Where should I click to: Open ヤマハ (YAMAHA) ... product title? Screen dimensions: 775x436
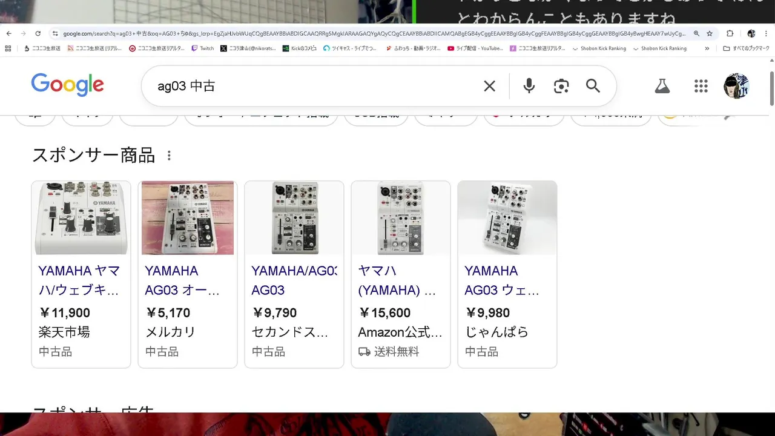coord(397,280)
